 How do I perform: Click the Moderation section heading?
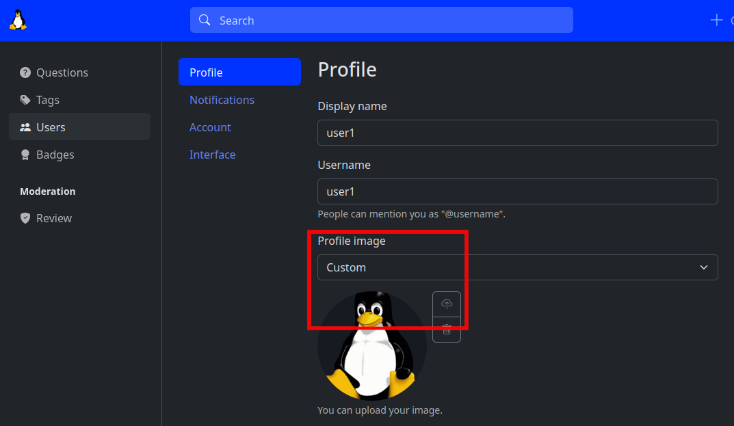tap(48, 191)
